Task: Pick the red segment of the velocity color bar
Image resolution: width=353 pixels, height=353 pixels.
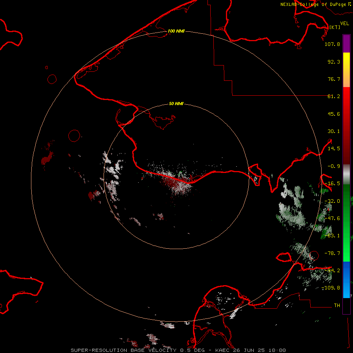Action: tap(346, 126)
